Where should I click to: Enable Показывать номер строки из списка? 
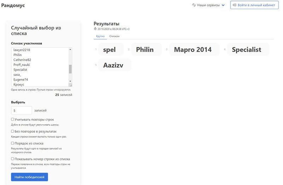pyautogui.click(x=13, y=159)
